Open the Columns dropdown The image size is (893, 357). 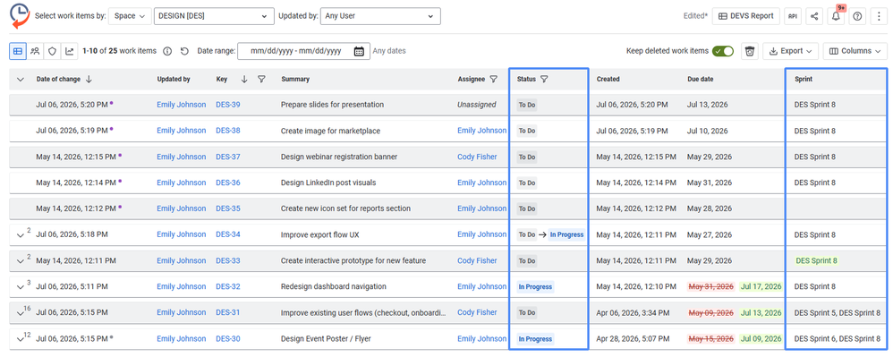[855, 51]
